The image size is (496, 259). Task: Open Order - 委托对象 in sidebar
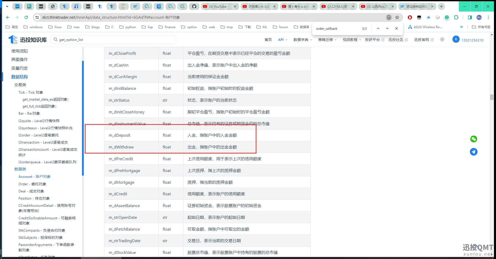[x=32, y=184]
